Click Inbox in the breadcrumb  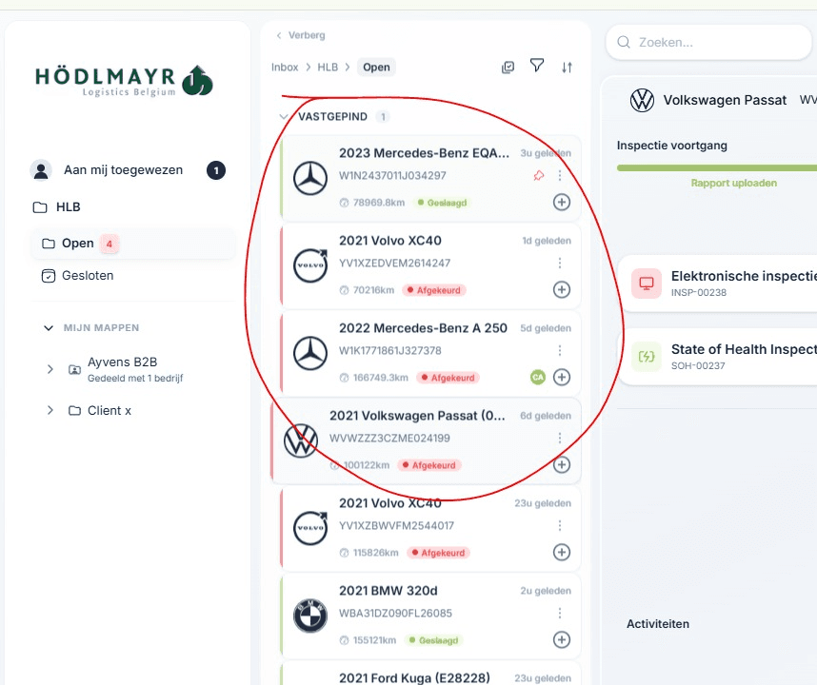tap(285, 68)
